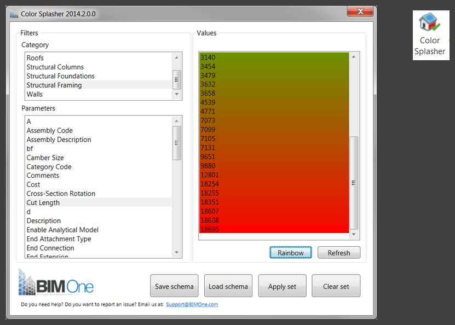Select the Camber Size parameter
The width and height of the screenshot is (455, 325).
tap(99, 158)
